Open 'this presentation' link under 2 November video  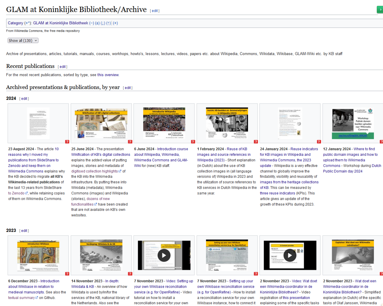296,298
